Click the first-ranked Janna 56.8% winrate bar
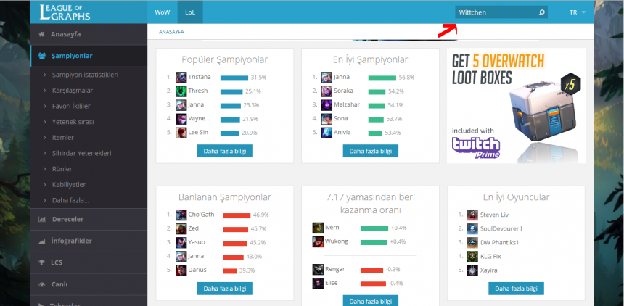This screenshot has height=306, width=624. click(382, 78)
